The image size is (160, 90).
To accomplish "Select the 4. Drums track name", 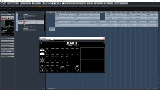I will (25, 25).
